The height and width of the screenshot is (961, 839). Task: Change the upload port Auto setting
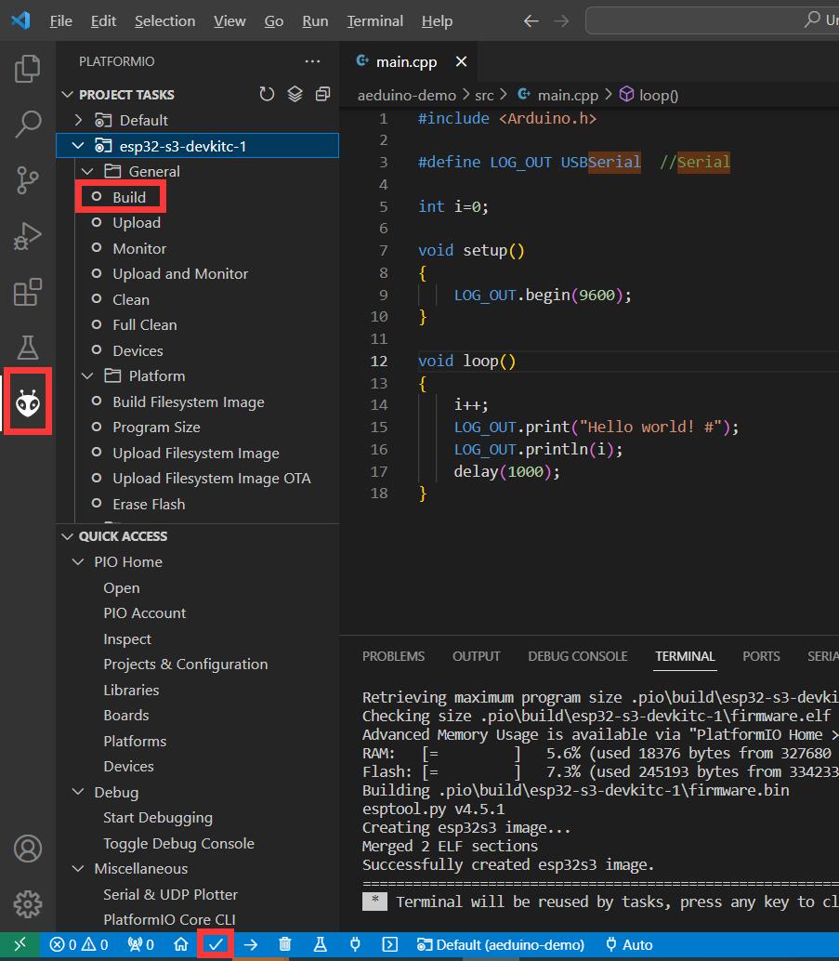tap(629, 944)
